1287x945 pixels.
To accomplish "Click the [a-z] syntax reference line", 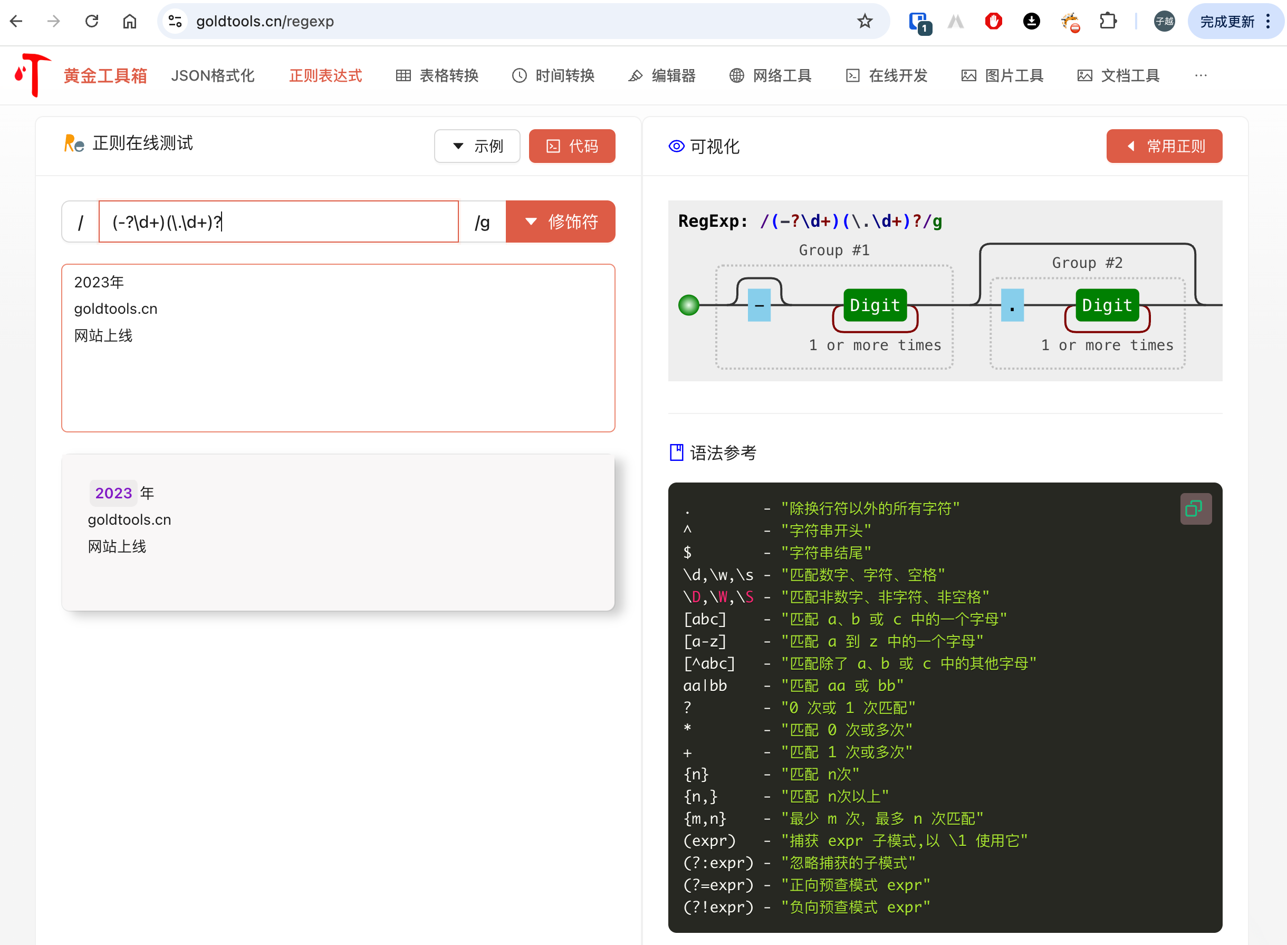I will [833, 641].
